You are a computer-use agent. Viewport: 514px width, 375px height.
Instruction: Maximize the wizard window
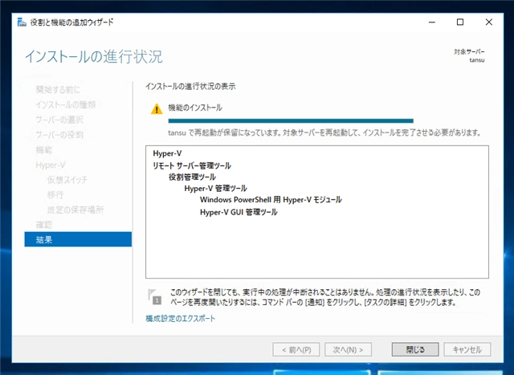(460, 22)
